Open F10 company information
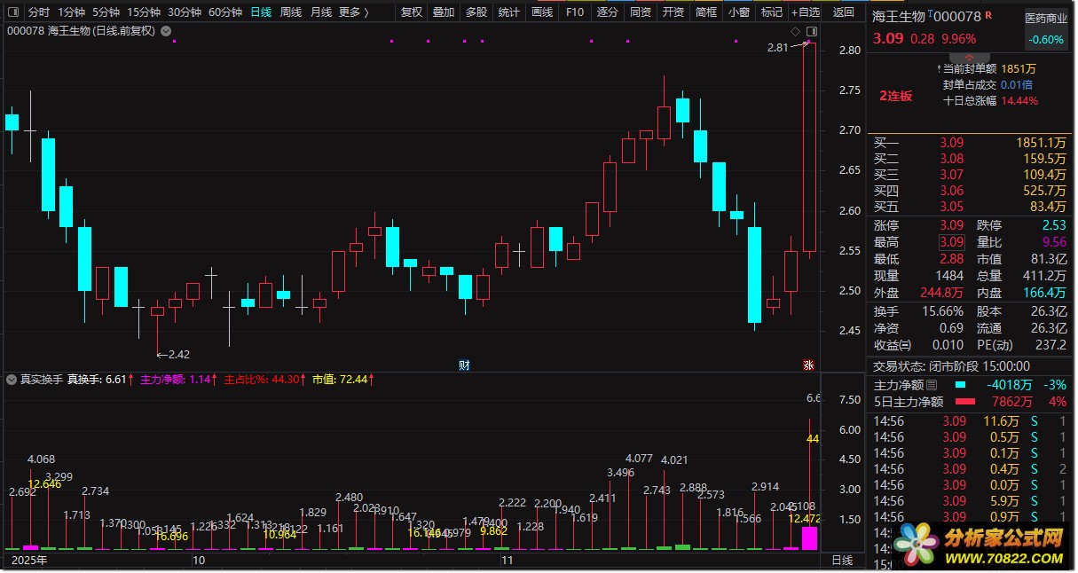Screen dimensions: 1078x573 click(575, 12)
